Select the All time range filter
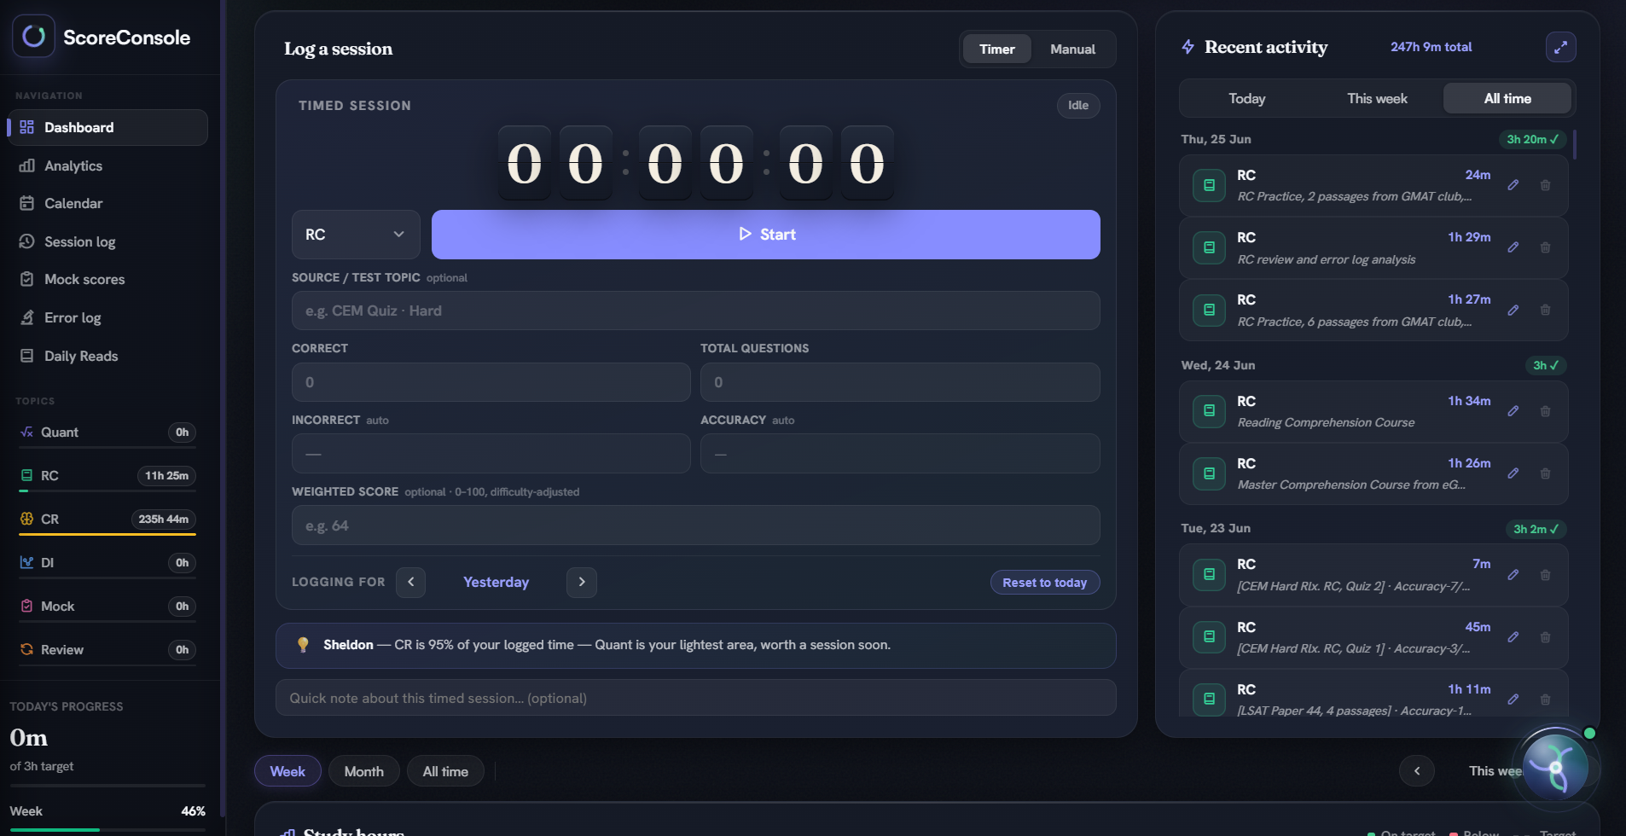The height and width of the screenshot is (836, 1626). coord(445,771)
